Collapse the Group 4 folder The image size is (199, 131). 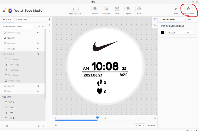tap(2, 54)
